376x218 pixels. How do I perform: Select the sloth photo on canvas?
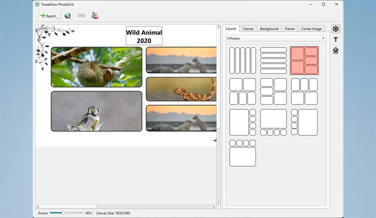tap(96, 67)
